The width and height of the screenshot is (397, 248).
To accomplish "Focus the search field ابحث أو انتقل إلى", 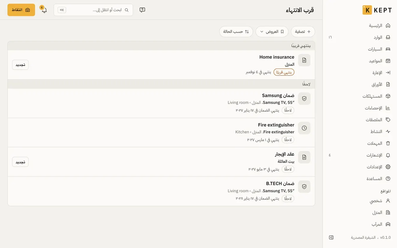I will pyautogui.click(x=93, y=10).
